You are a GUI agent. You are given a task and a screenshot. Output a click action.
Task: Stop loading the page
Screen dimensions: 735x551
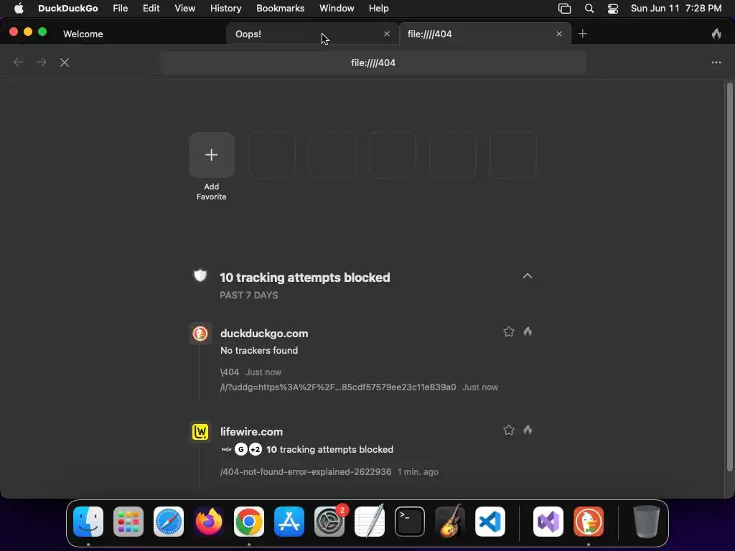[x=65, y=62]
